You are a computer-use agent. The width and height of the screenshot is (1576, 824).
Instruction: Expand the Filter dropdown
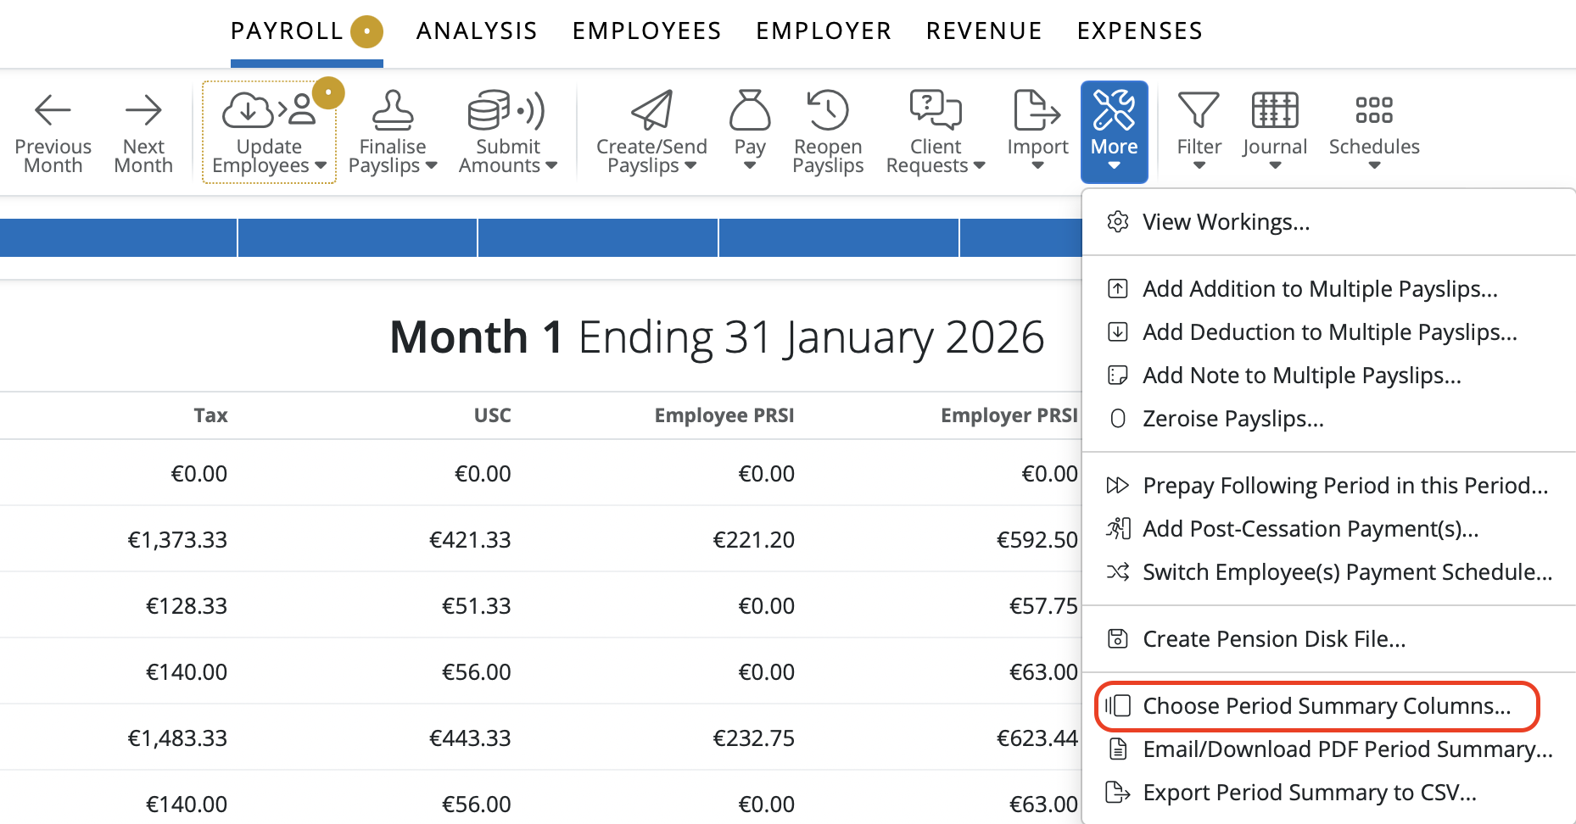1199,131
